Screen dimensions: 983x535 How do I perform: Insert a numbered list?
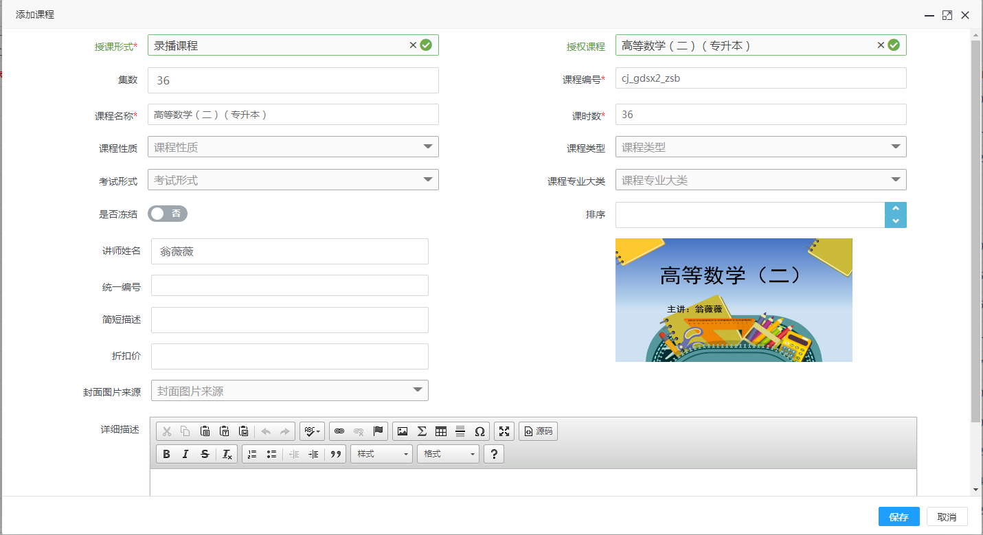tap(252, 454)
